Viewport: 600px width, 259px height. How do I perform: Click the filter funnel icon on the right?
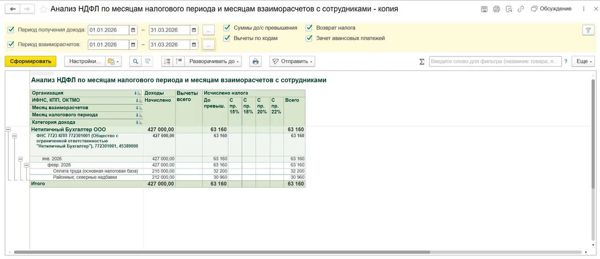pyautogui.click(x=588, y=30)
